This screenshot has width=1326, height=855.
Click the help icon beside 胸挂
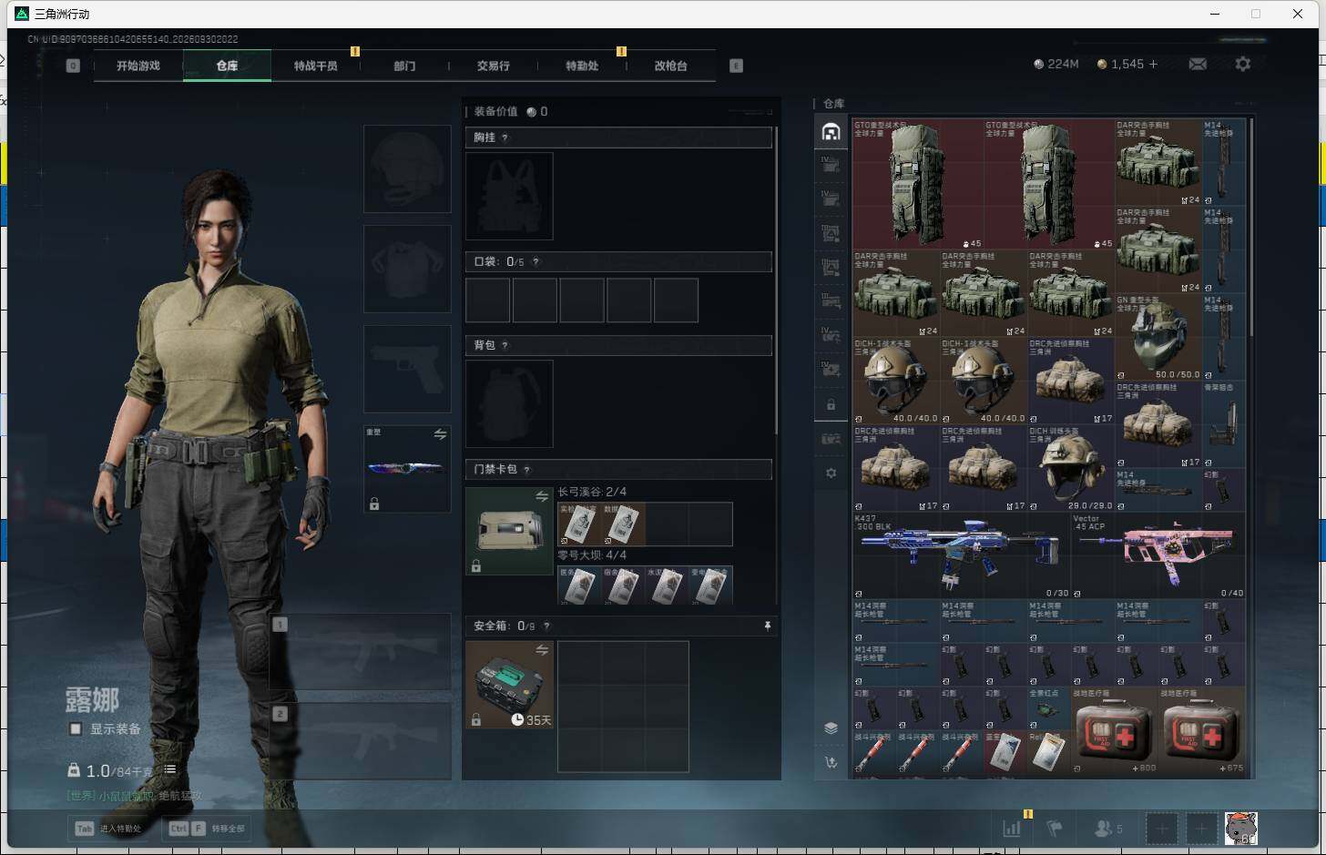coord(505,137)
